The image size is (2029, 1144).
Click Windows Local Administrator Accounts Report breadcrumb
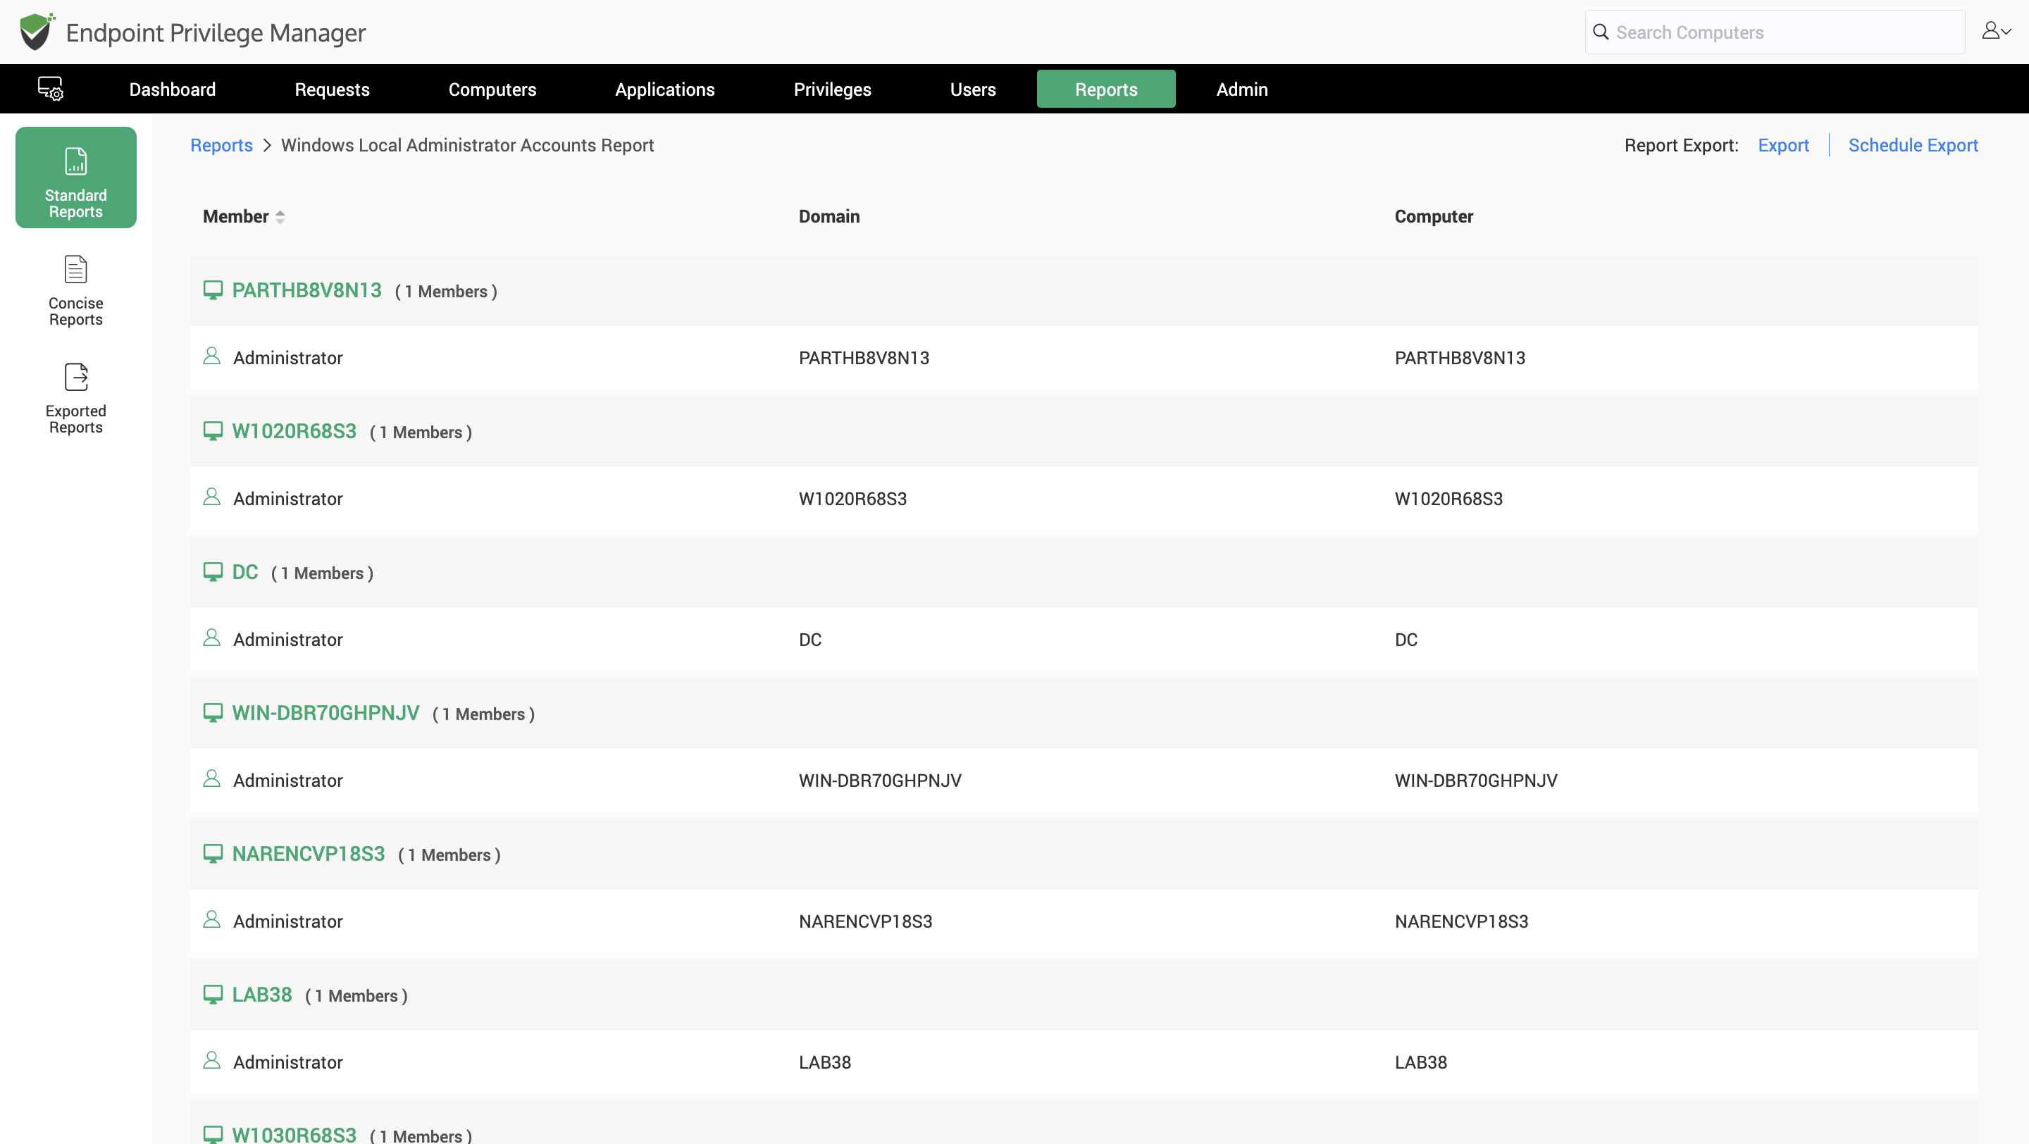(x=467, y=145)
